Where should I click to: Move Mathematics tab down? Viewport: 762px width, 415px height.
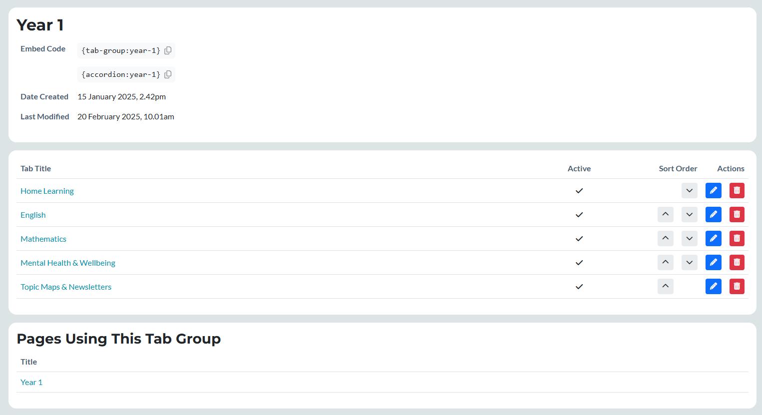[689, 238]
